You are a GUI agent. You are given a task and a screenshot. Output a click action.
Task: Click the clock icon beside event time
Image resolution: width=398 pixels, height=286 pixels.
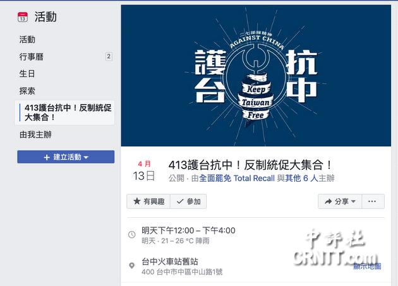132,234
